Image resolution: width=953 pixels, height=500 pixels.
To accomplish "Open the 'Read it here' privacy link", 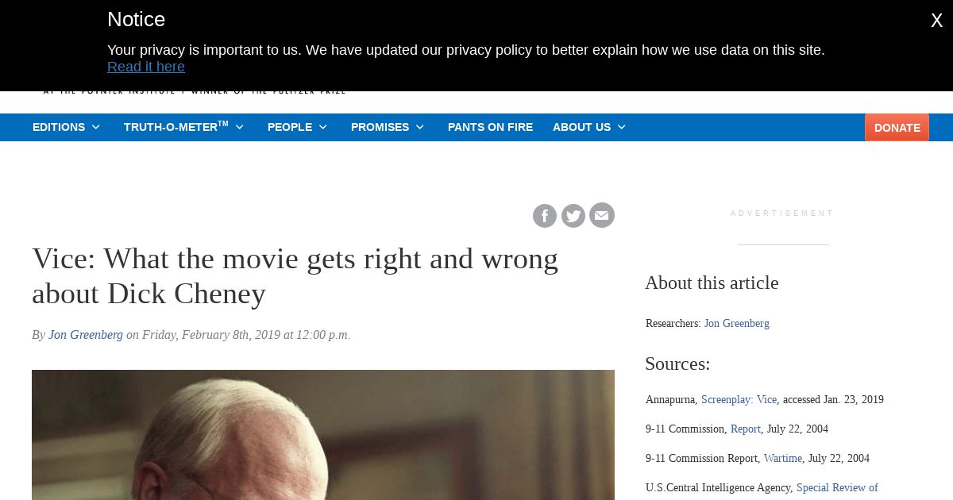I will [x=146, y=67].
